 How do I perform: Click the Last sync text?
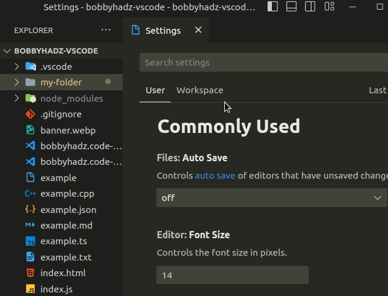(x=378, y=90)
